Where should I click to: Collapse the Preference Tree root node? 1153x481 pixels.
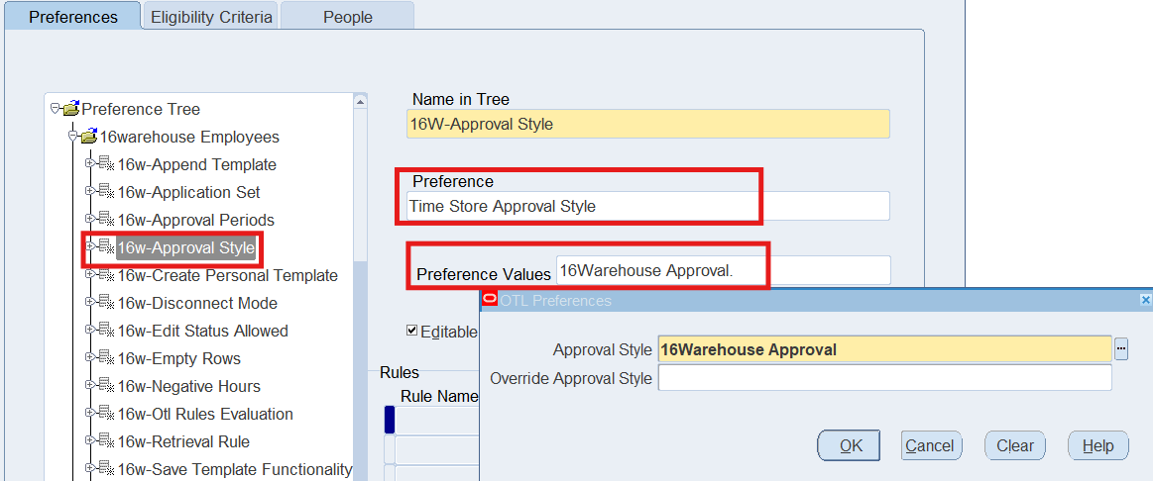point(56,109)
